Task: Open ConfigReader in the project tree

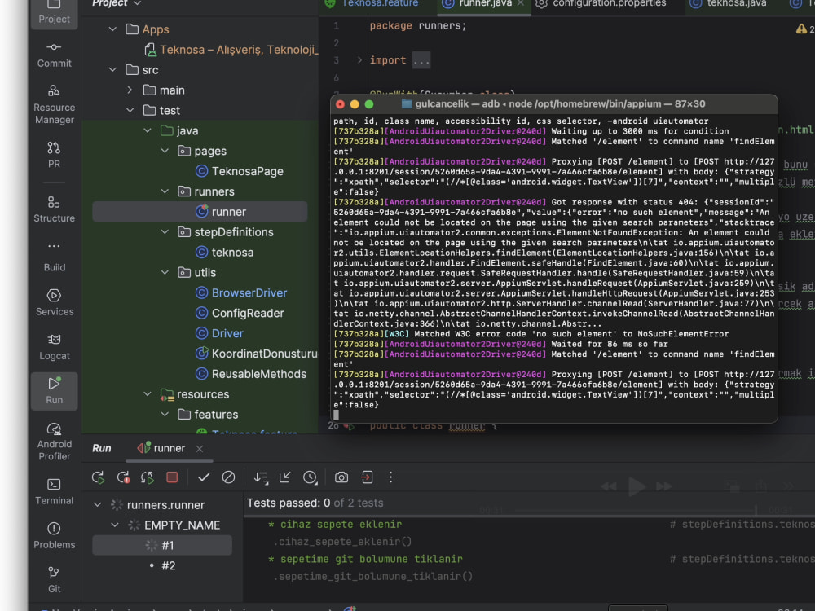Action: coord(240,313)
